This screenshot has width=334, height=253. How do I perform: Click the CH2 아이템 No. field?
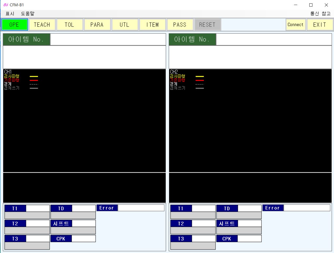pyautogui.click(x=274, y=39)
